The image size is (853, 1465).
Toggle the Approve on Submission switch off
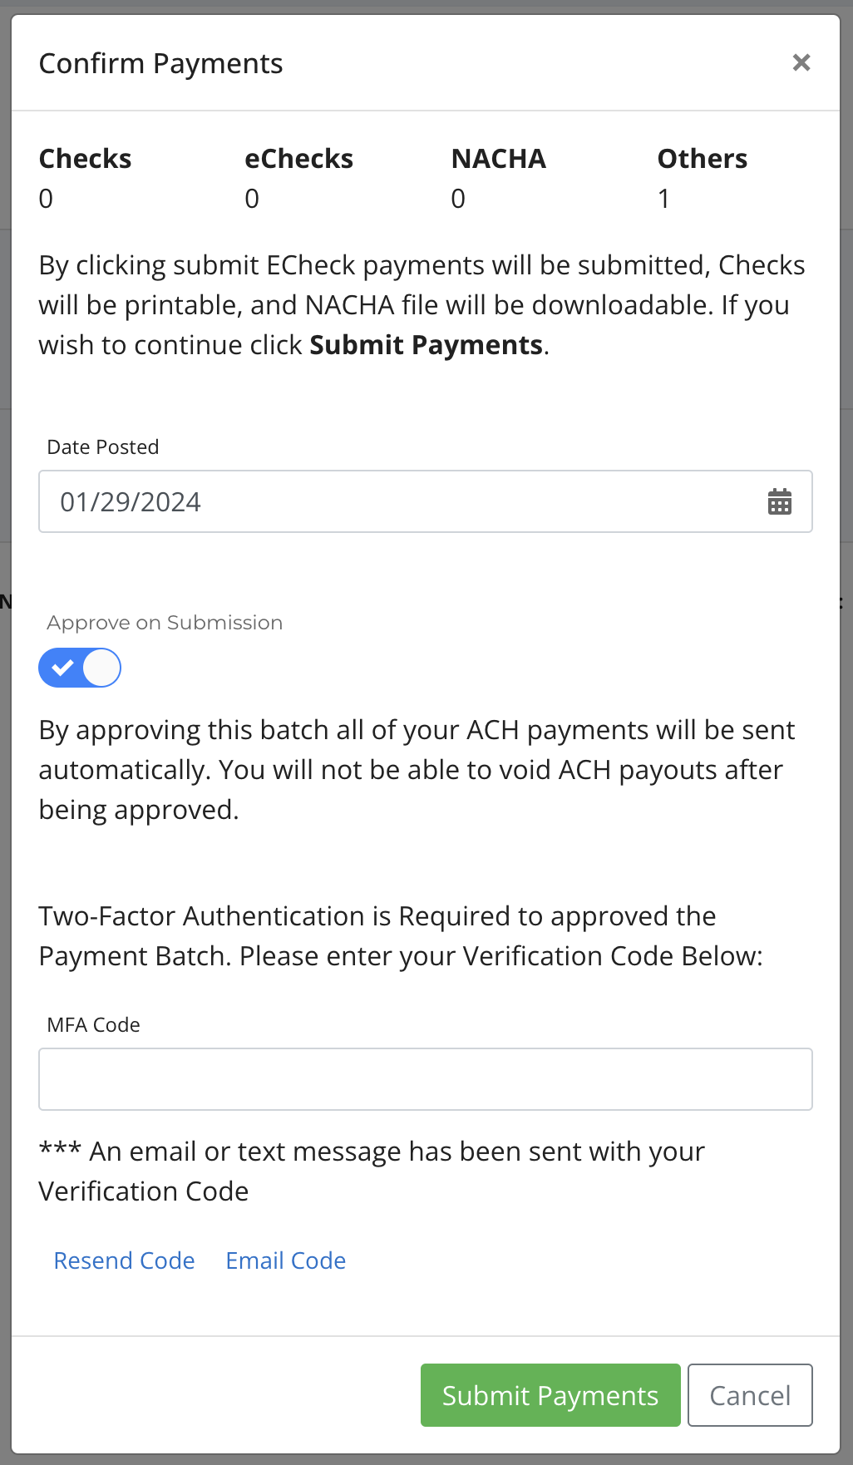pyautogui.click(x=80, y=667)
